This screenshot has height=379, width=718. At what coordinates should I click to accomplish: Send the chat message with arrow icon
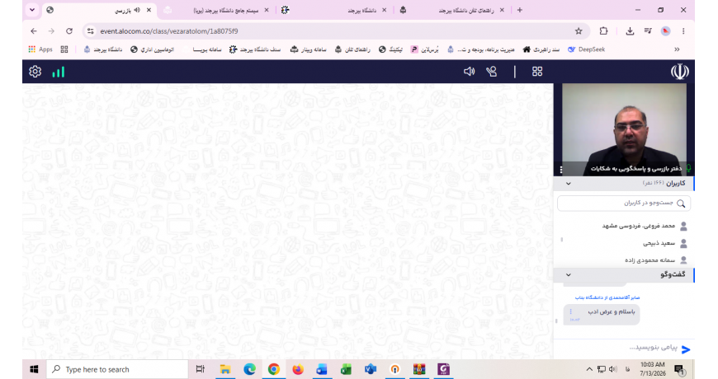[x=686, y=349]
